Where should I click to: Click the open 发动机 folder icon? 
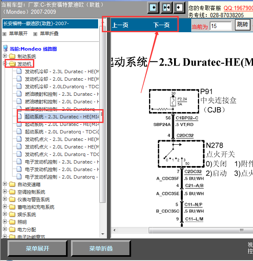tap(12, 64)
